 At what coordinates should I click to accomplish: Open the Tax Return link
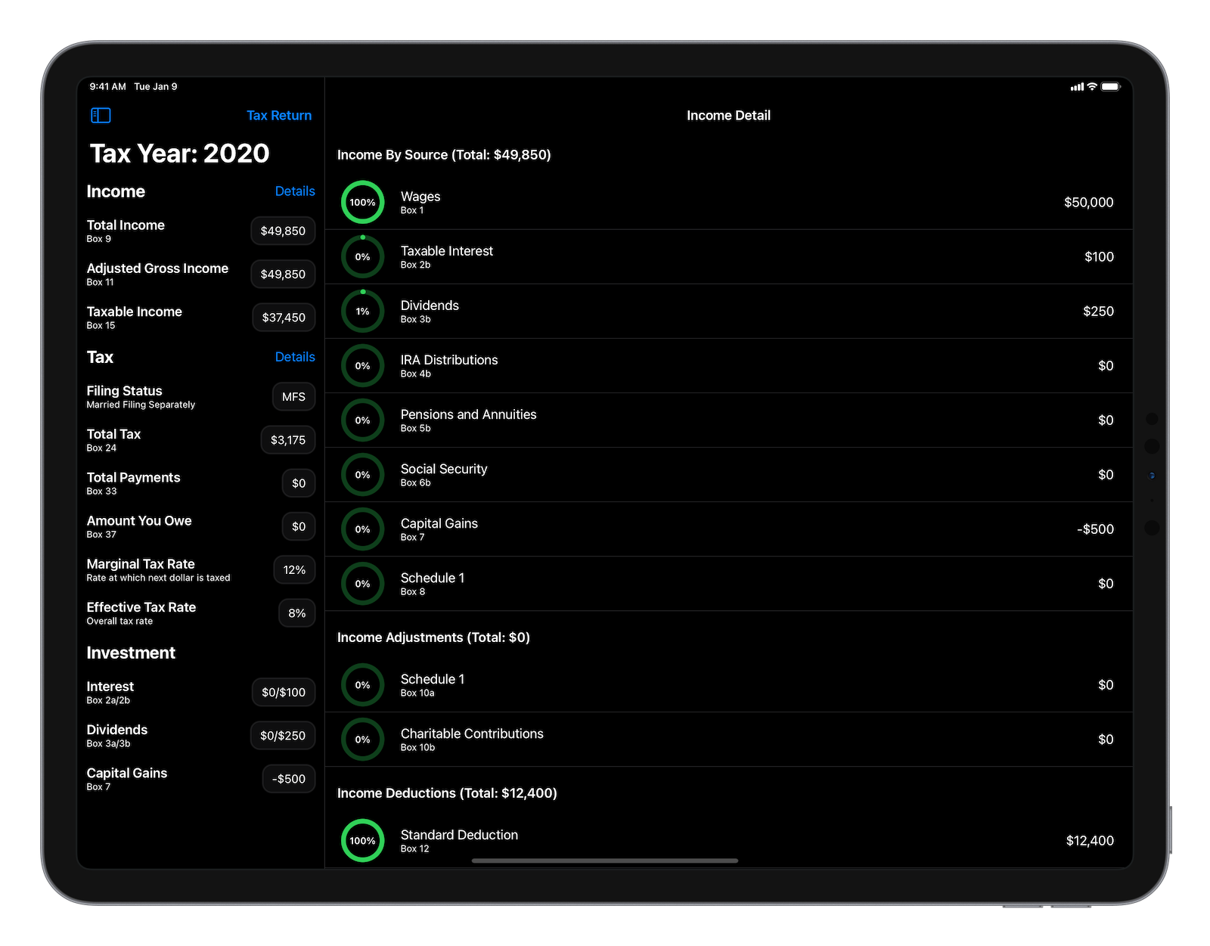pos(279,115)
